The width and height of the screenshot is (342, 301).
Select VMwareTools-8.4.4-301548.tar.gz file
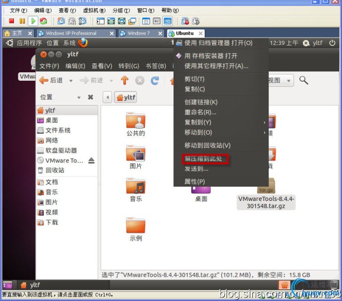[266, 202]
